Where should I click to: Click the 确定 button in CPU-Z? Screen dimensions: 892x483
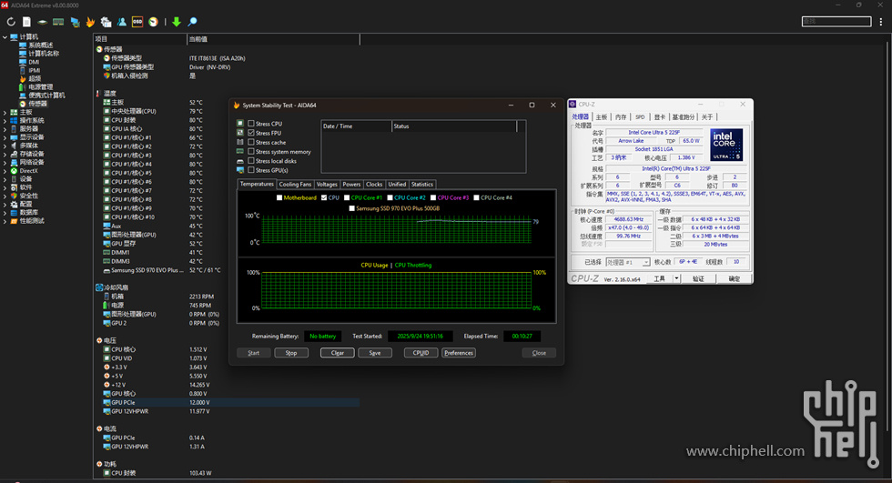735,278
